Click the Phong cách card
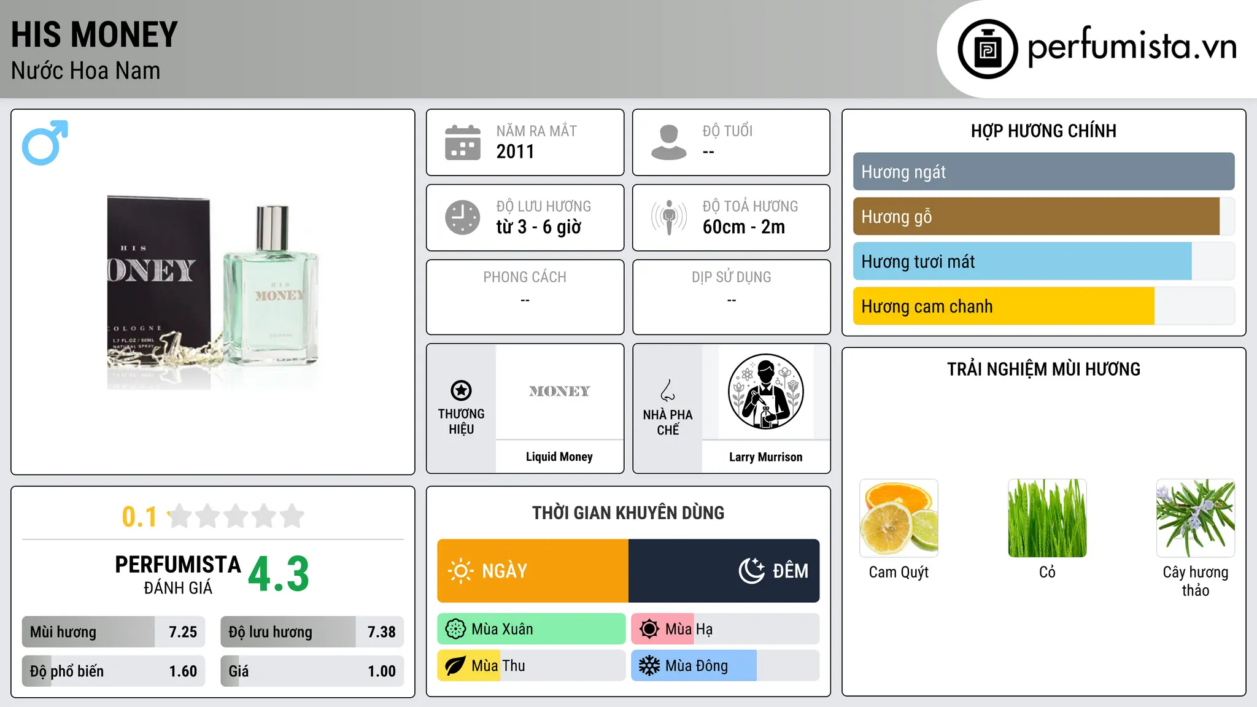The image size is (1257, 707). point(525,297)
